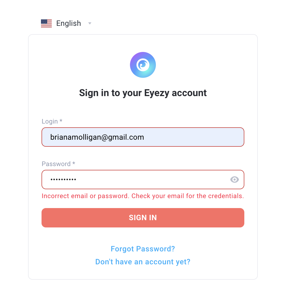Place cursor in the brianamolligan@gmail.com text
Viewport: 288px width, 295px height.
(97, 137)
